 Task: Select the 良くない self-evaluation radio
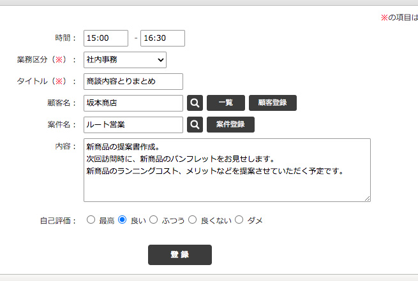pos(192,220)
